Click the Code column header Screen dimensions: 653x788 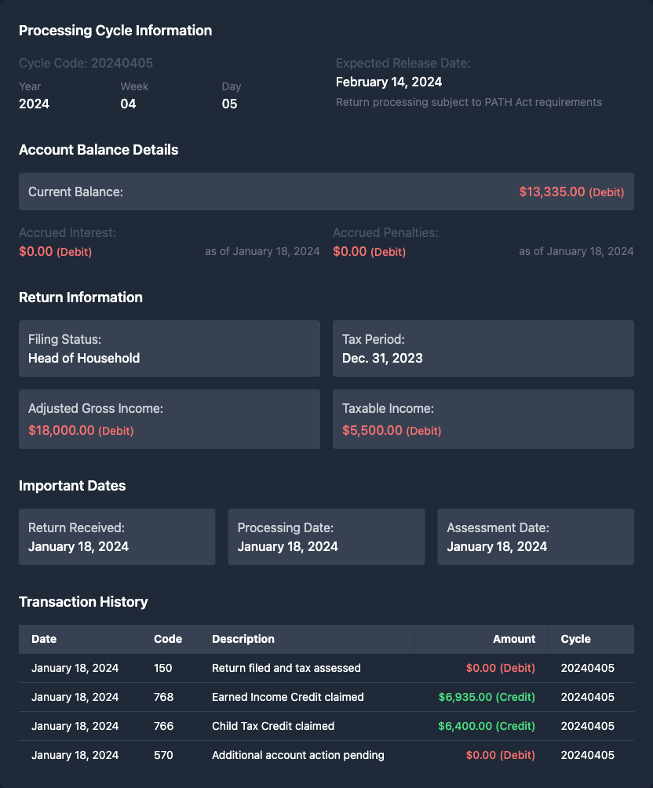[x=168, y=639]
